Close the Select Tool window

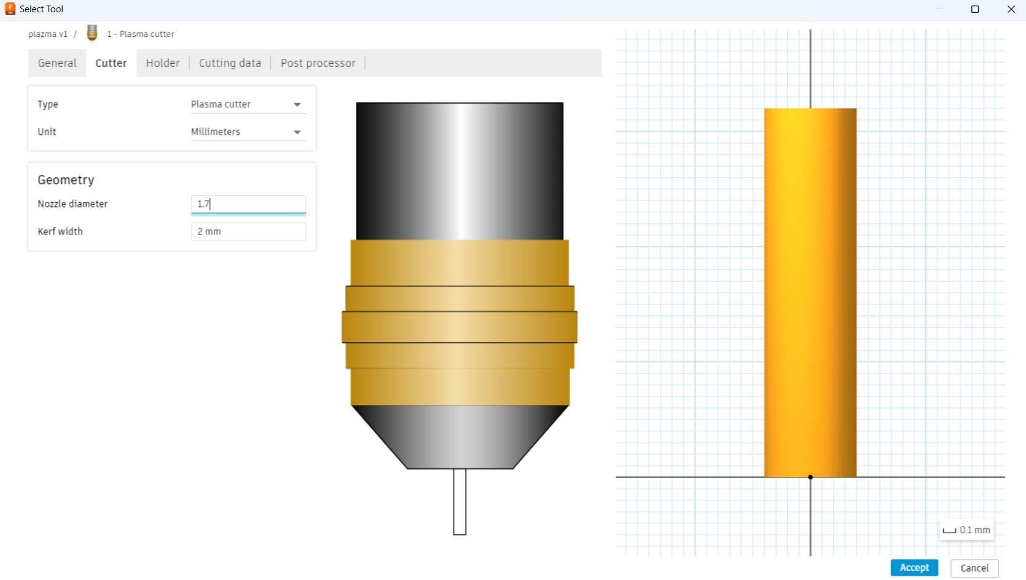[1011, 9]
